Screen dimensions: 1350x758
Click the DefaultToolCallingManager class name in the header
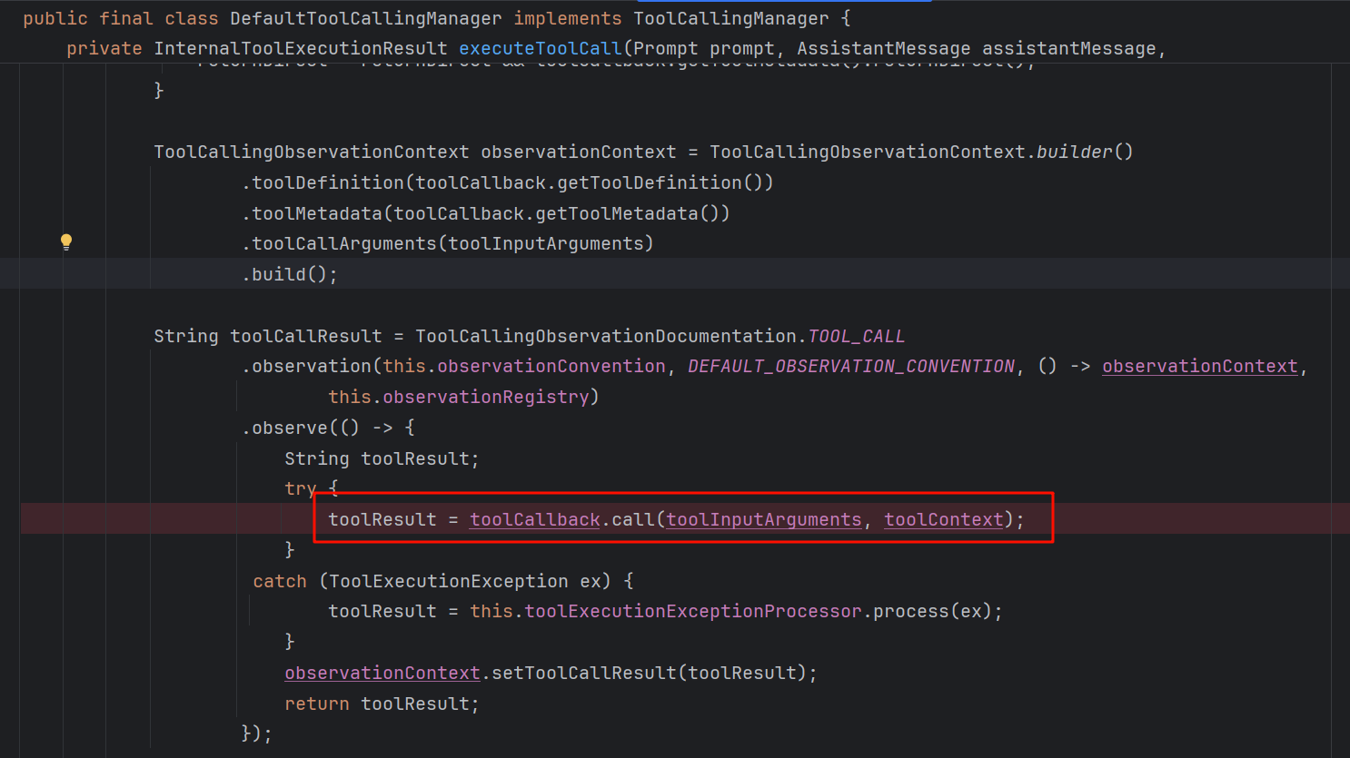point(365,18)
